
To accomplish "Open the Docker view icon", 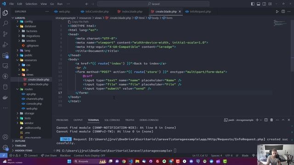I will (x=5, y=97).
